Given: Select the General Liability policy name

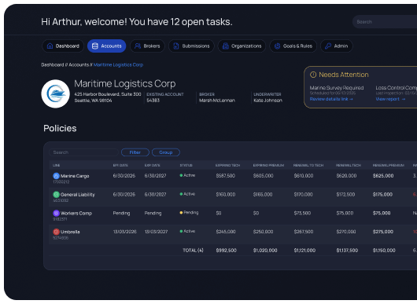Looking at the screenshot, I should coord(78,195).
